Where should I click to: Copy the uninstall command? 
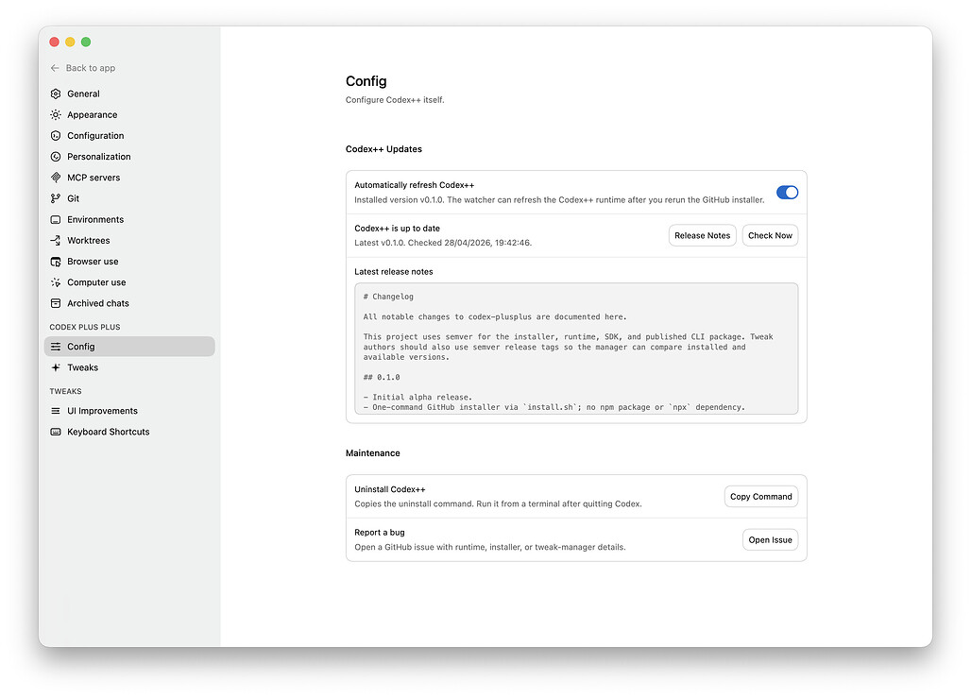click(x=760, y=497)
